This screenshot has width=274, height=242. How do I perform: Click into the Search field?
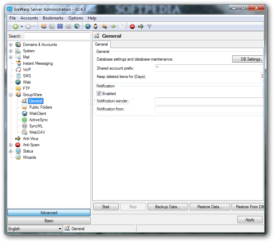pyautogui.click(x=57, y=36)
